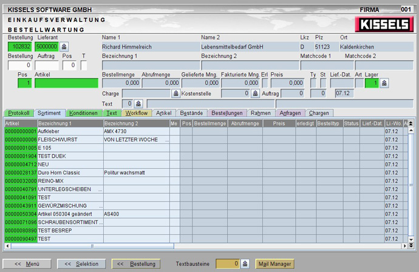Click the Bestellung number field 102832

tap(20, 47)
